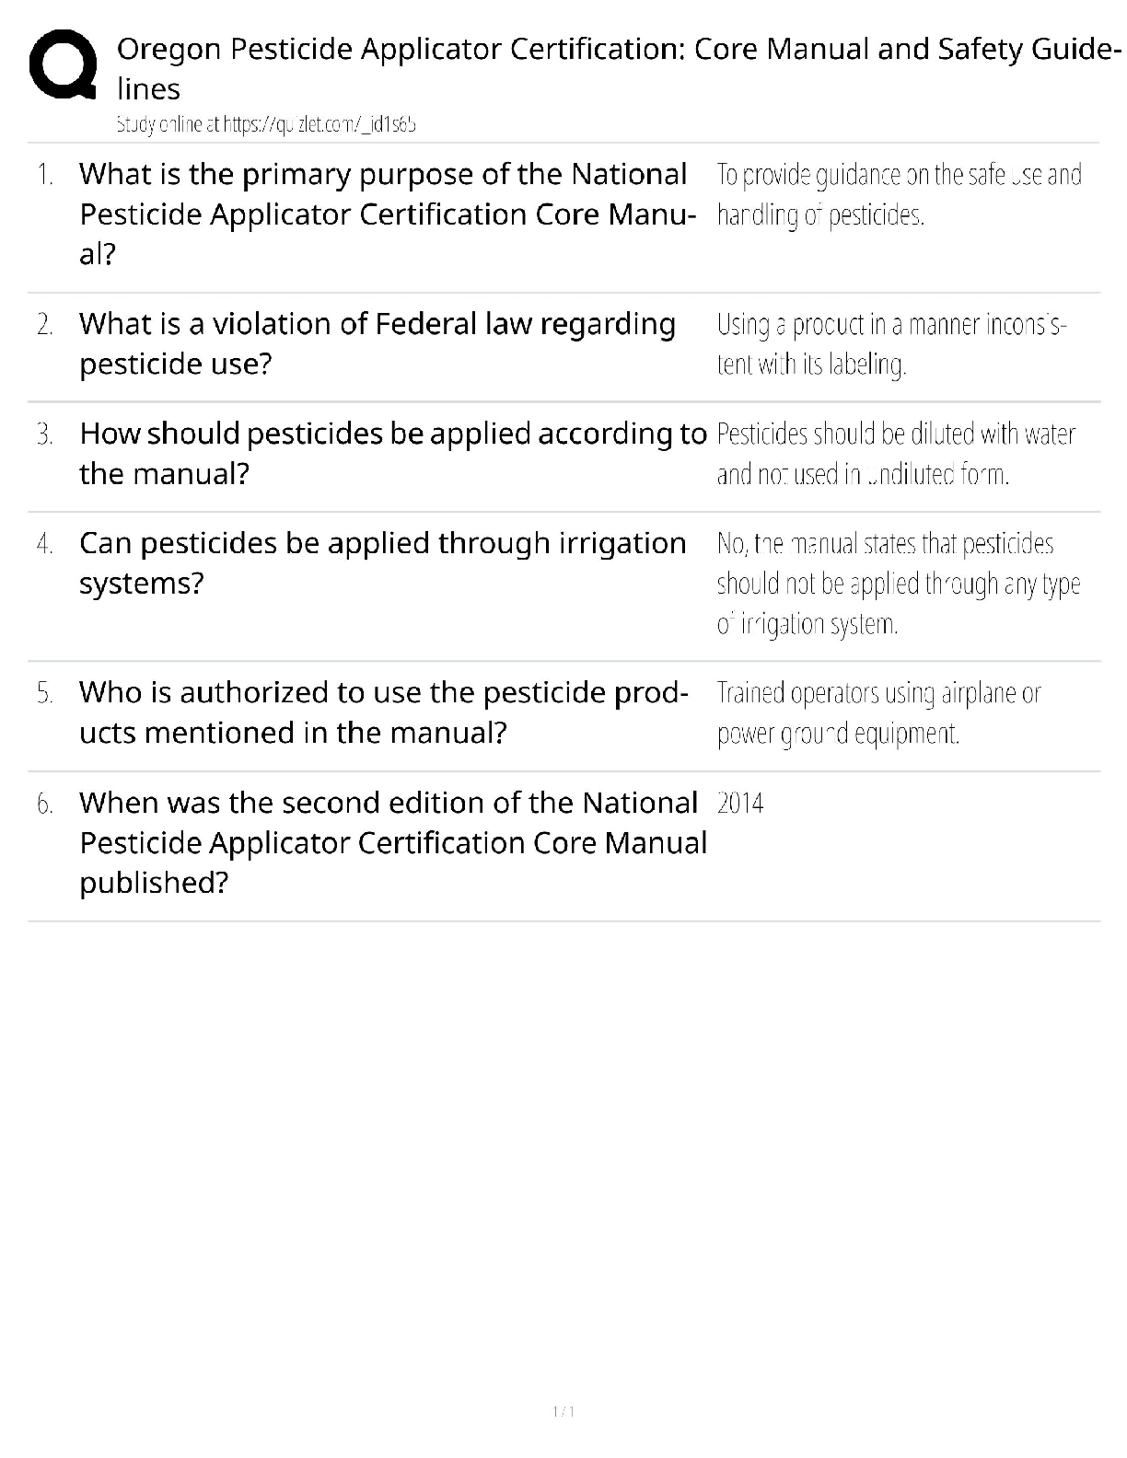Select question 6 about the second edition date
Viewport: 1127px width, 1458px height.
coord(392,841)
